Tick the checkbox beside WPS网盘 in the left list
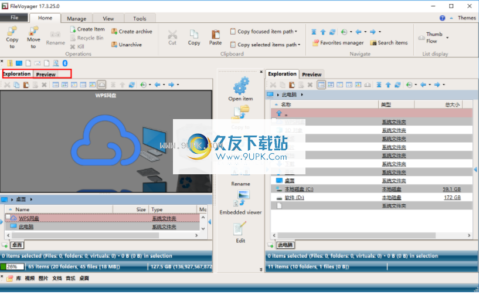 pyautogui.click(x=8, y=217)
